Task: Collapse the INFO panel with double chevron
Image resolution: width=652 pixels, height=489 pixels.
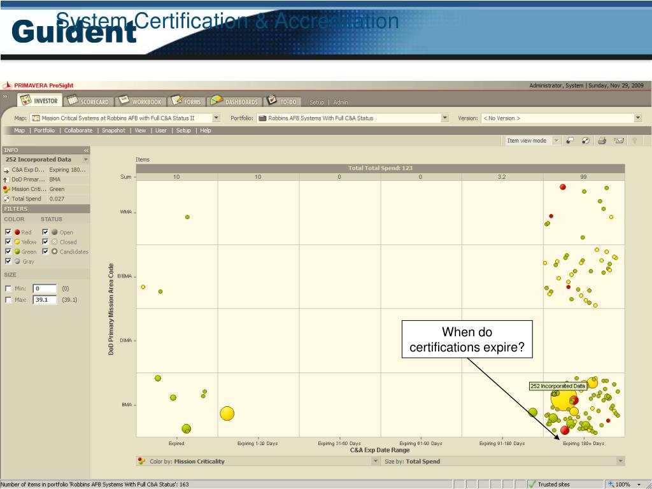Action: pyautogui.click(x=86, y=150)
